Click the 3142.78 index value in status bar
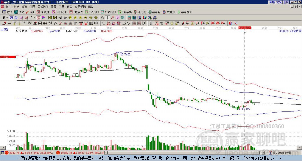This screenshot has width=302, height=161. (x=14, y=153)
